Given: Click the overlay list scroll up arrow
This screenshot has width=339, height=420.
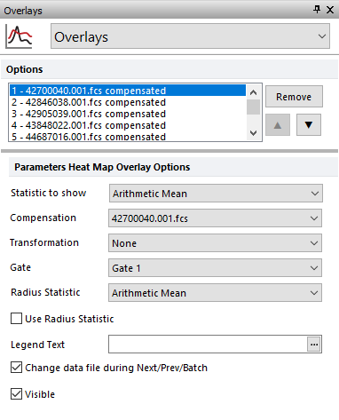Looking at the screenshot, I should pyautogui.click(x=253, y=92).
